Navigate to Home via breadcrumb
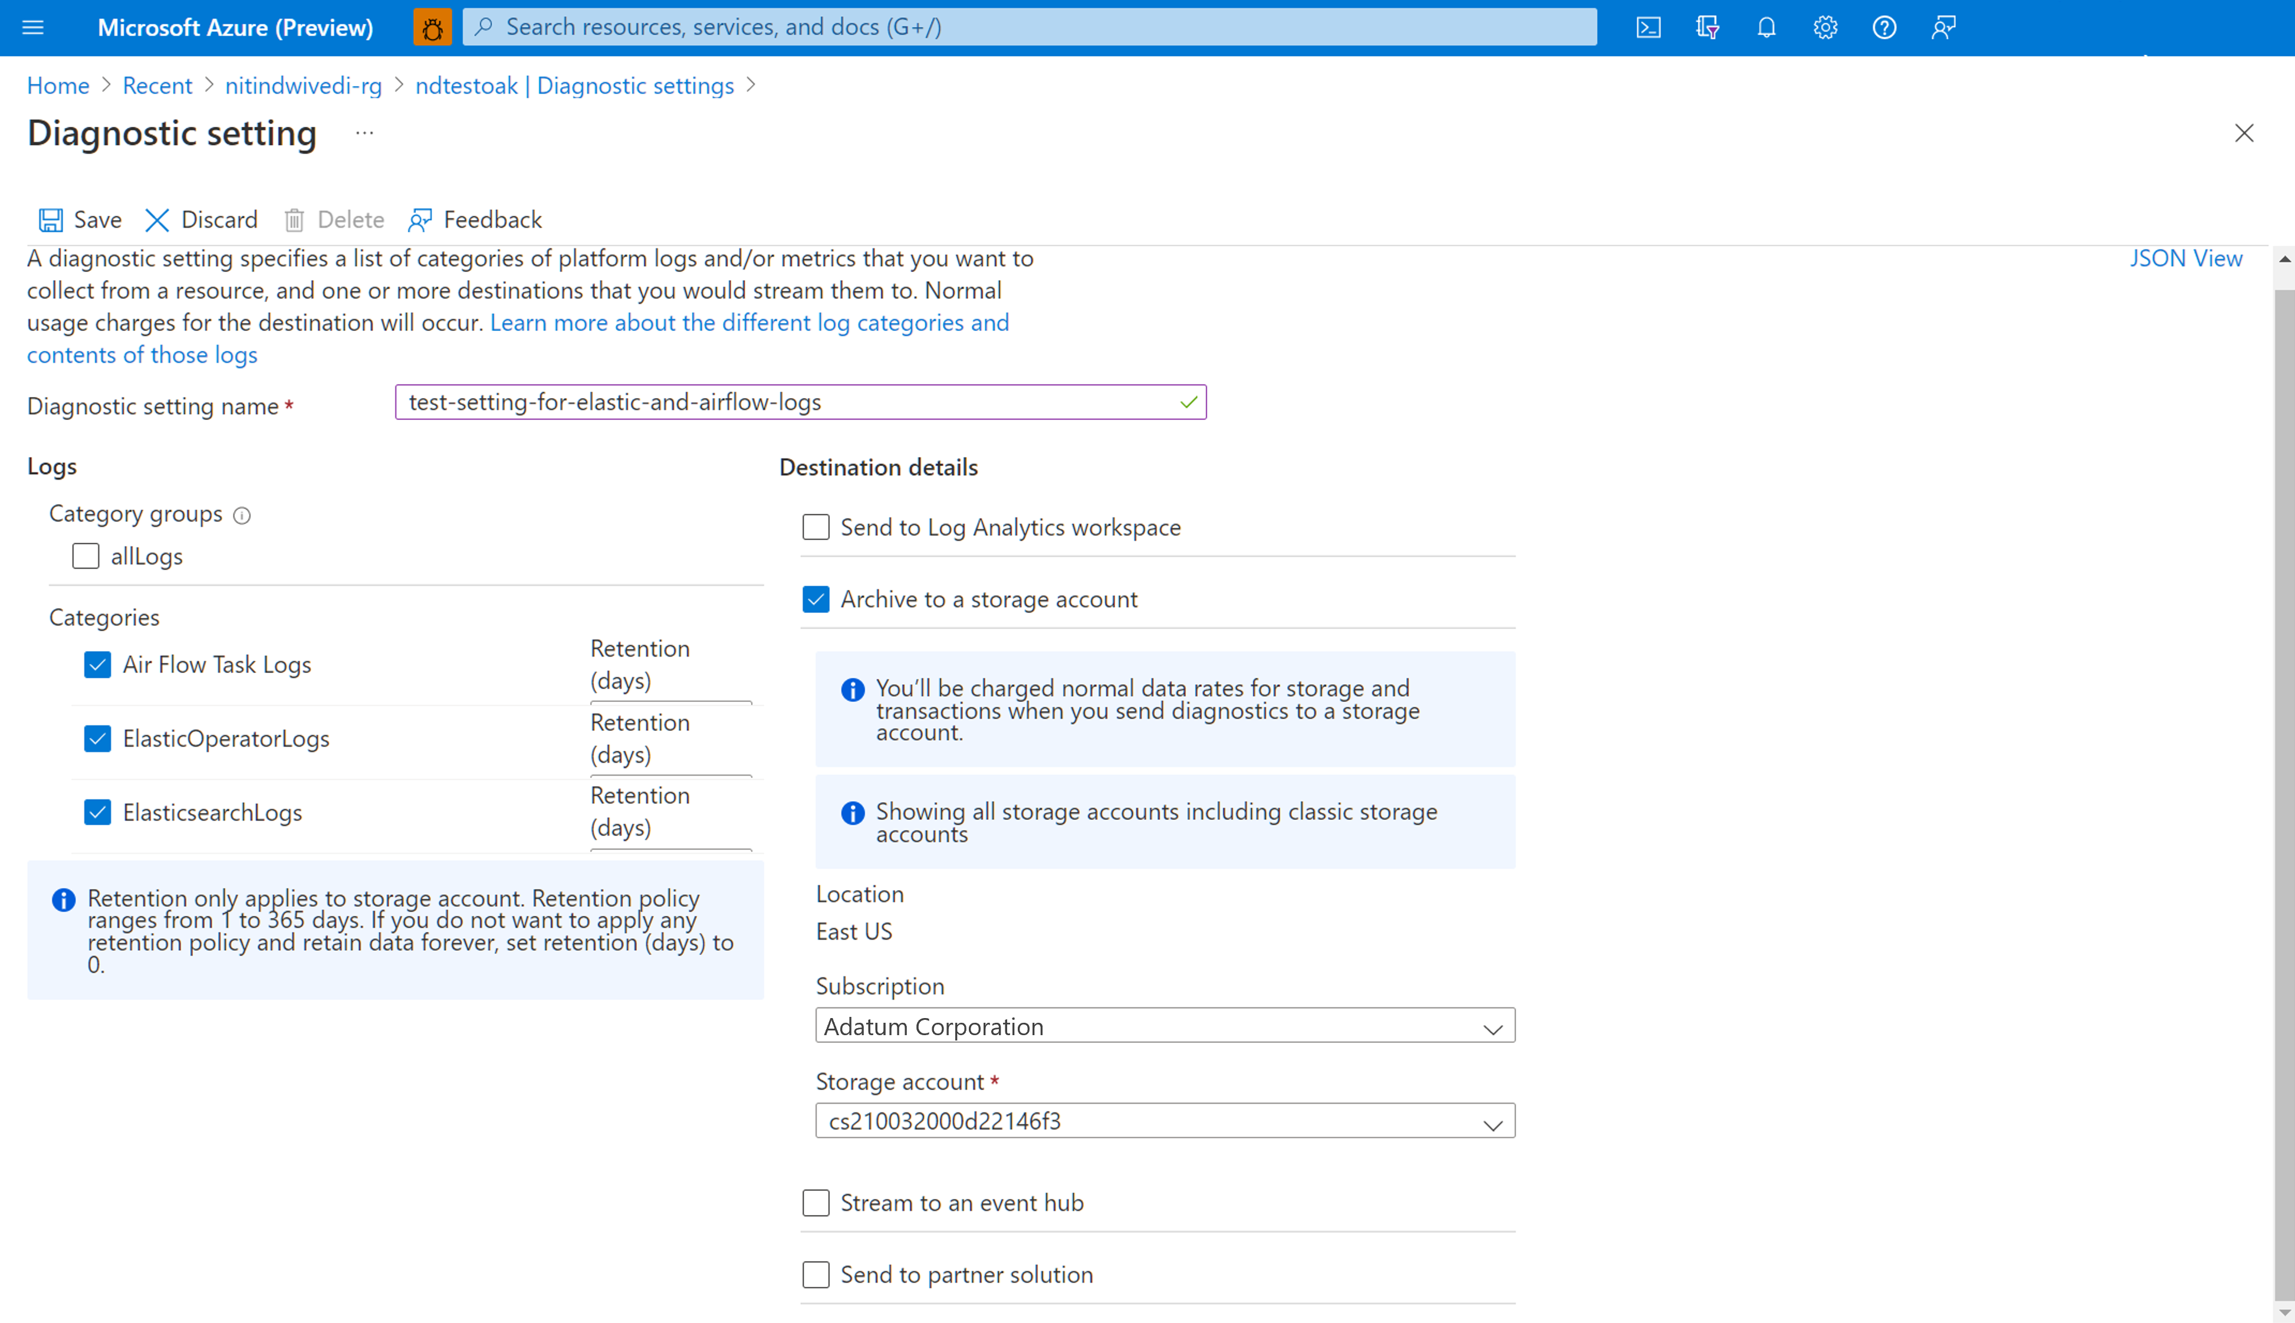The image size is (2295, 1323). (x=57, y=84)
